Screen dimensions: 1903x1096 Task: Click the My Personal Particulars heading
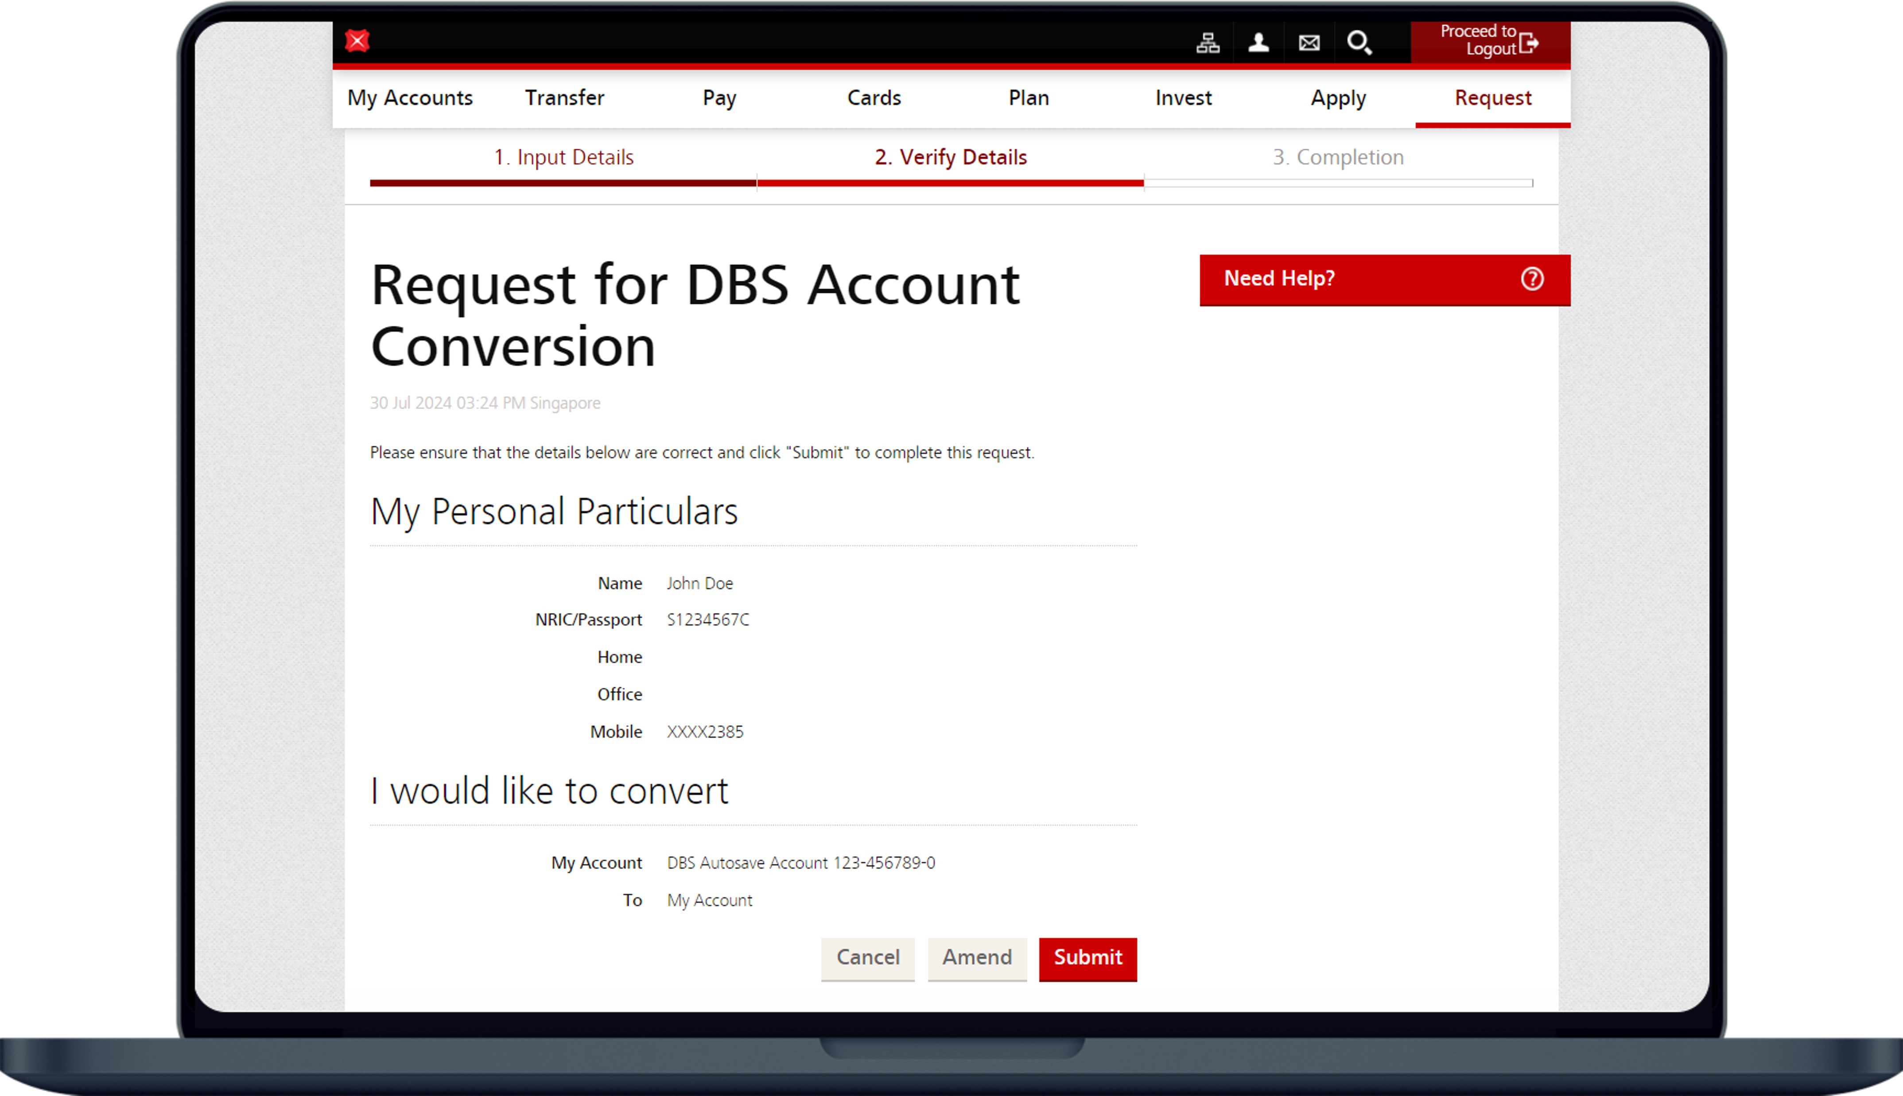click(x=554, y=512)
